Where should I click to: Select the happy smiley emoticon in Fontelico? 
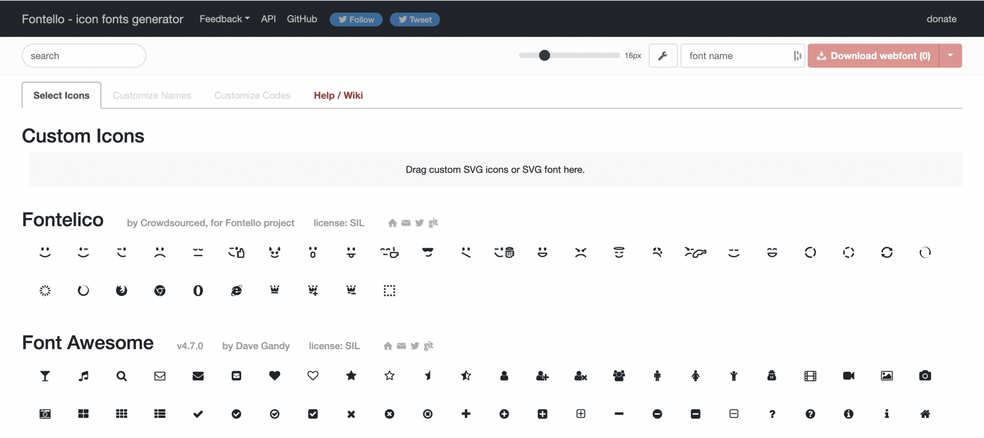point(45,252)
